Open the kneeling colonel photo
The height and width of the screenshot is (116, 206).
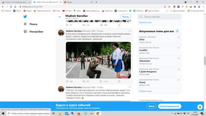coord(98,60)
